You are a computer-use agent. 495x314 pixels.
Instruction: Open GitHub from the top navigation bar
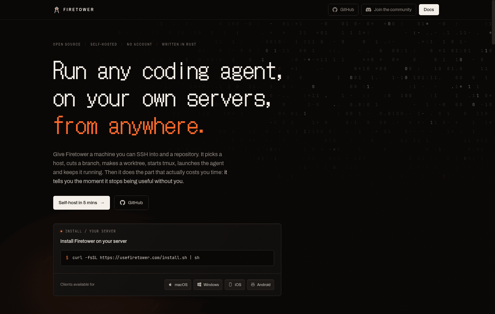pyautogui.click(x=343, y=10)
